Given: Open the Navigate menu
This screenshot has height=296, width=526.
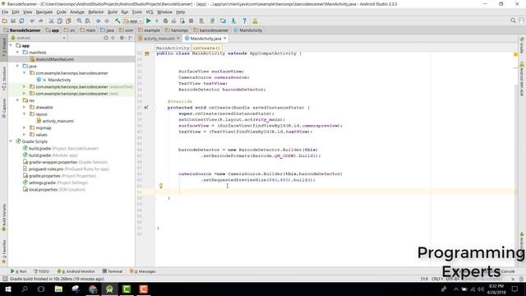Looking at the screenshot, I should pos(44,12).
